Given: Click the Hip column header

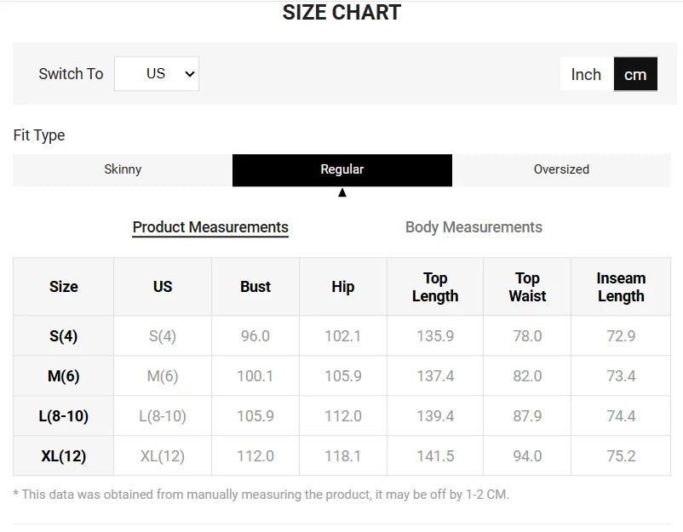Looking at the screenshot, I should click(343, 287).
